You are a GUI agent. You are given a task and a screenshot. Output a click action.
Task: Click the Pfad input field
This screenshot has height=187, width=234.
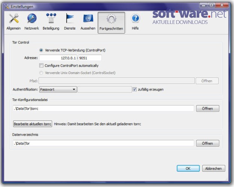(x=116, y=81)
